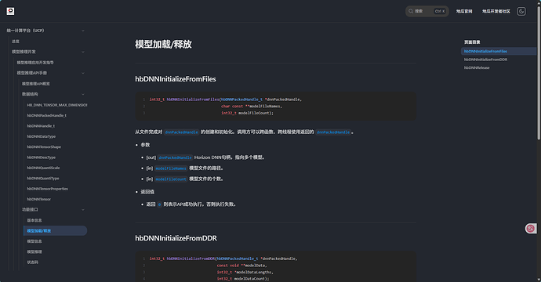The image size is (541, 282).
Task: Click the site logo icon
Action: [x=10, y=12]
